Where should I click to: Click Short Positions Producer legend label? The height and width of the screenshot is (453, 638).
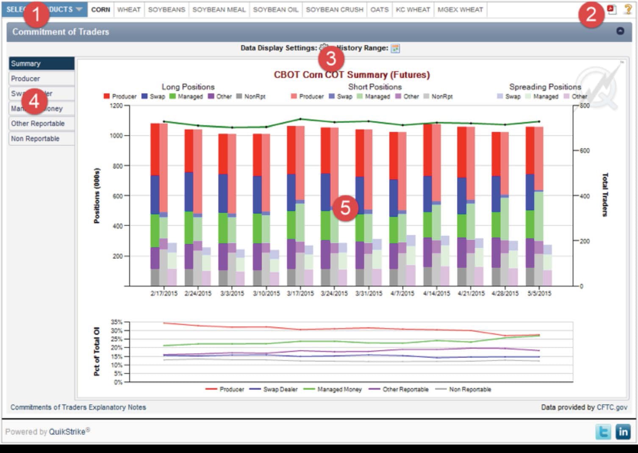click(x=311, y=97)
